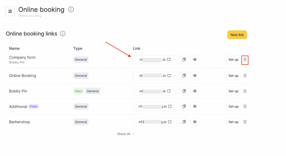Click trash icon for Additional link

pos(245,106)
